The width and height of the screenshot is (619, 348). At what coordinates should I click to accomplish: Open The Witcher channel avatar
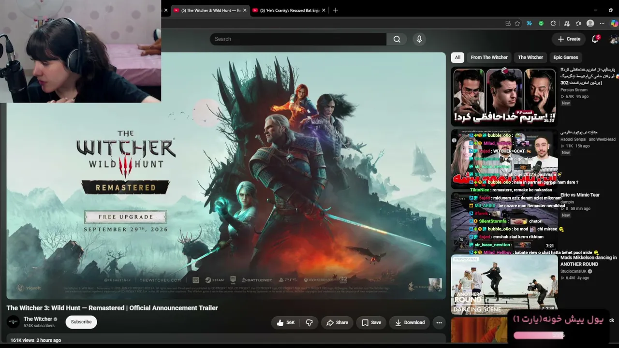(x=13, y=322)
